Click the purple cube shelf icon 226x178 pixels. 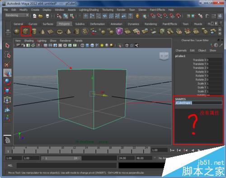point(119,31)
